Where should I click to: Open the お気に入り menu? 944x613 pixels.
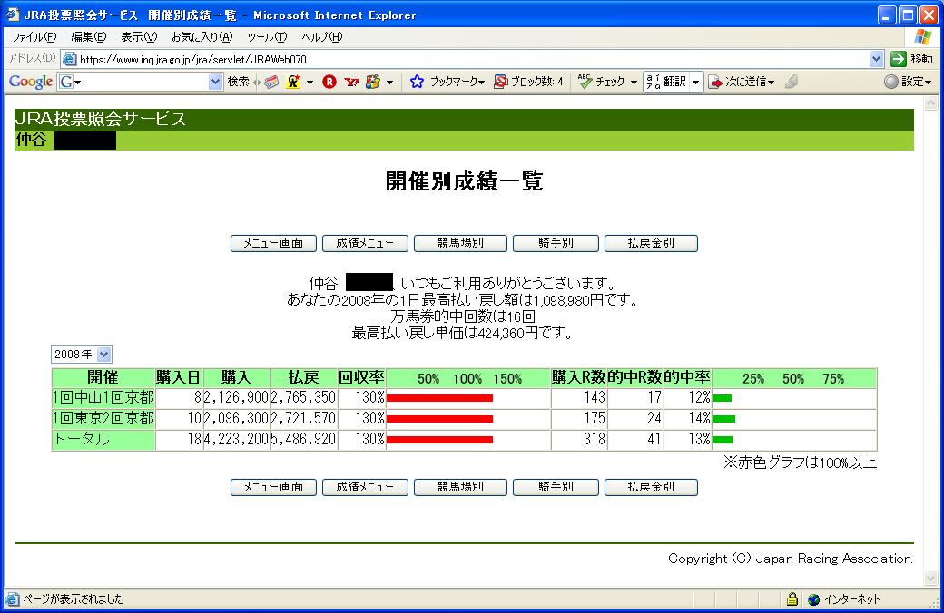pos(202,37)
